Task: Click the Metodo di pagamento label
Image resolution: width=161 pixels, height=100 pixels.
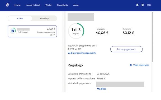Action: pyautogui.click(x=79, y=83)
